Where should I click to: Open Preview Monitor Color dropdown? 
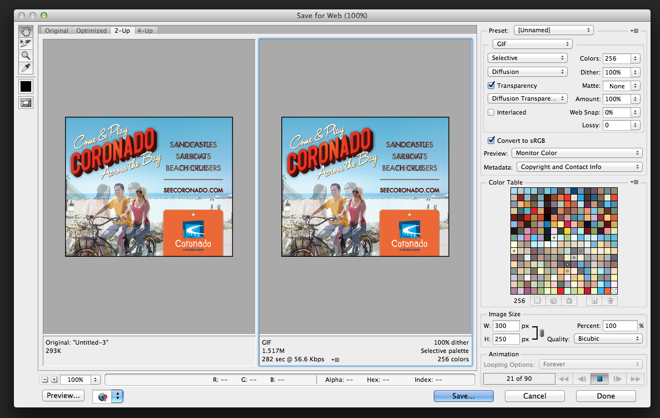[577, 153]
